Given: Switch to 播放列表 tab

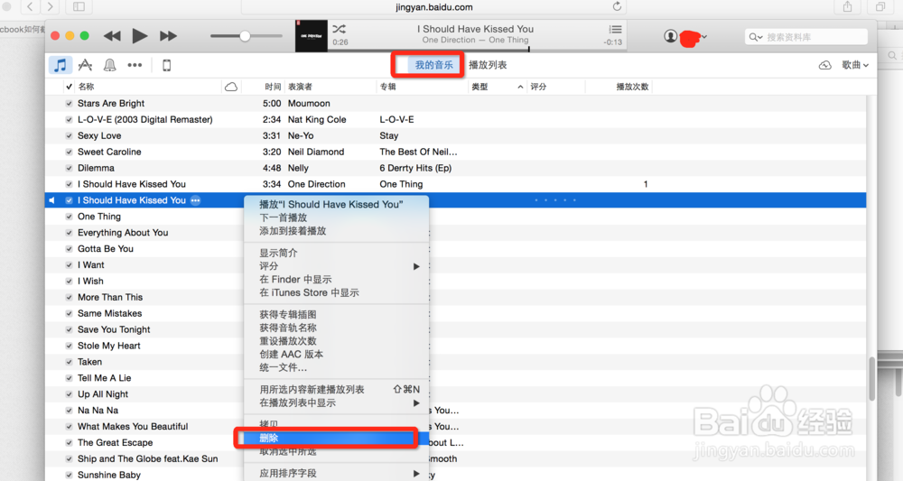Looking at the screenshot, I should (488, 65).
